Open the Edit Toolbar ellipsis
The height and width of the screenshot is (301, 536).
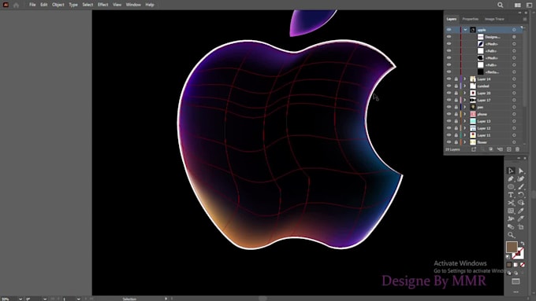[x=516, y=292]
